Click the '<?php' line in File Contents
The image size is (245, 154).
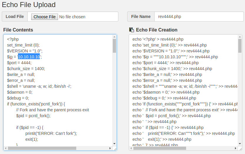tap(13, 39)
